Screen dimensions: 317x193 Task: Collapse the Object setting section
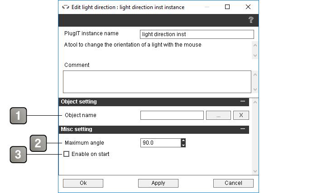coord(243,101)
